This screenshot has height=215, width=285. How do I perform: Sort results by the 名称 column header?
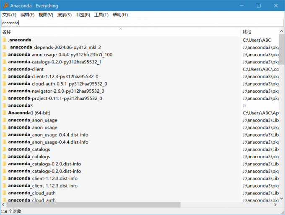coord(121,32)
